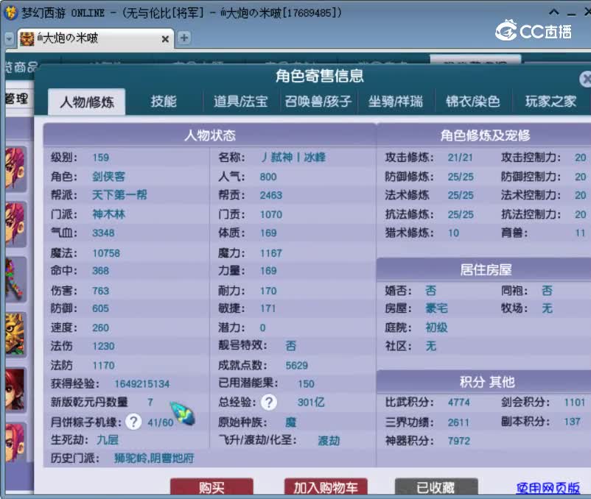Click the 月饼粽子机缘 value 41/60
Screen dimensions: 591x499
[x=161, y=422]
